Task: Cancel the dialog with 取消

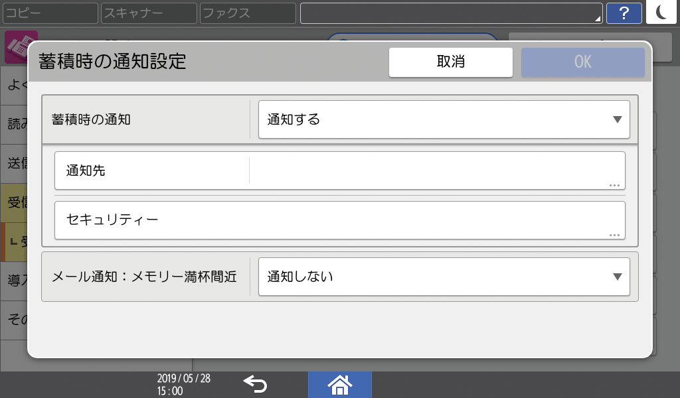Action: (450, 62)
